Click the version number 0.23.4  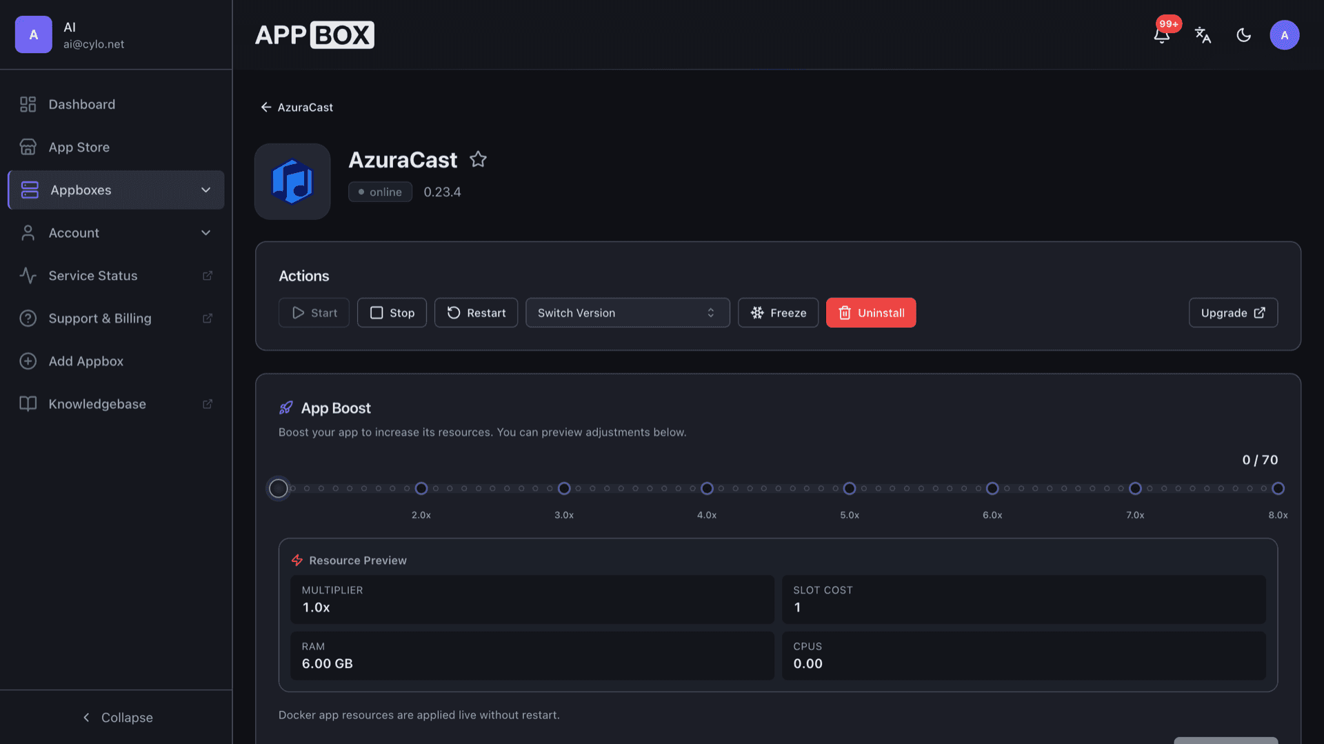[442, 192]
